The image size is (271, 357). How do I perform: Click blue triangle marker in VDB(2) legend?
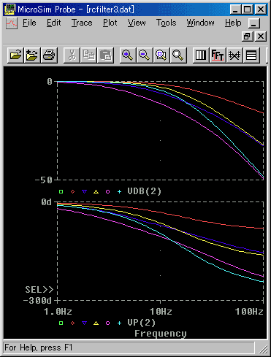click(x=84, y=192)
